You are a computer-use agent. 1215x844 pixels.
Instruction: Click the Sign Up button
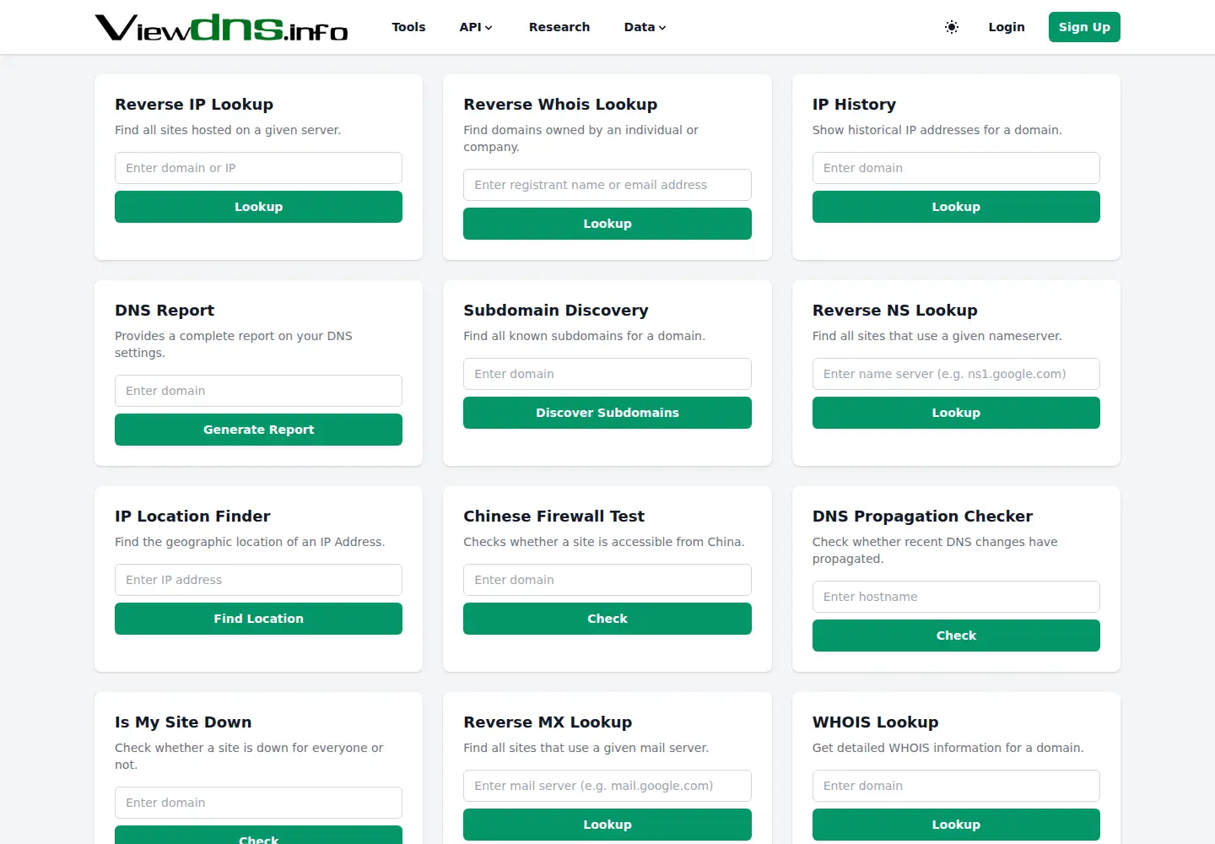coord(1084,27)
